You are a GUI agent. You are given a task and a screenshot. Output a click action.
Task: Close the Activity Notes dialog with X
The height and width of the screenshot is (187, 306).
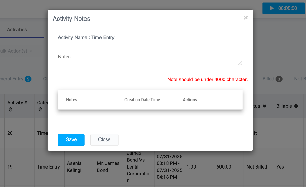click(x=245, y=18)
